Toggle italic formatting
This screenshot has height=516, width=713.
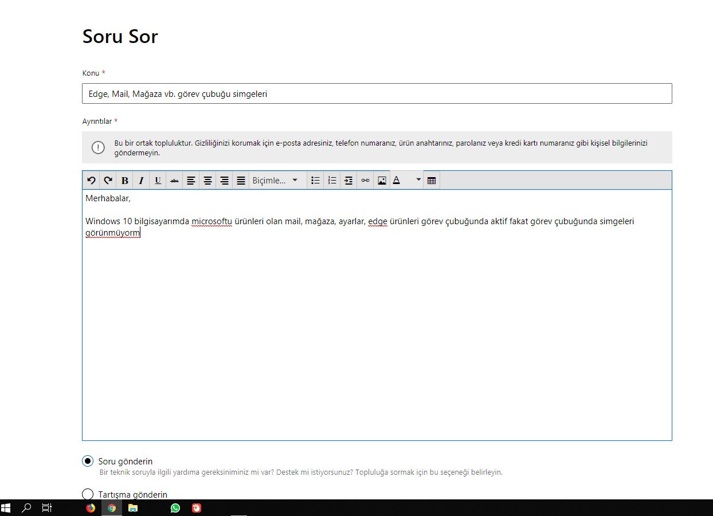click(141, 181)
